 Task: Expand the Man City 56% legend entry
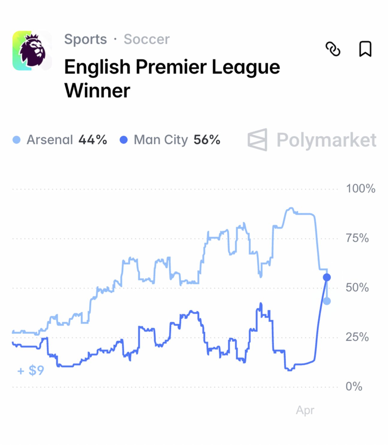tap(177, 139)
